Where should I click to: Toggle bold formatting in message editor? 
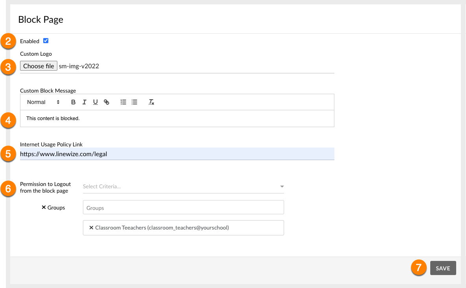73,102
